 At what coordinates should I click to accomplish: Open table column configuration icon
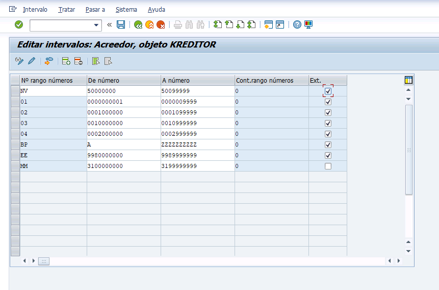tap(408, 80)
